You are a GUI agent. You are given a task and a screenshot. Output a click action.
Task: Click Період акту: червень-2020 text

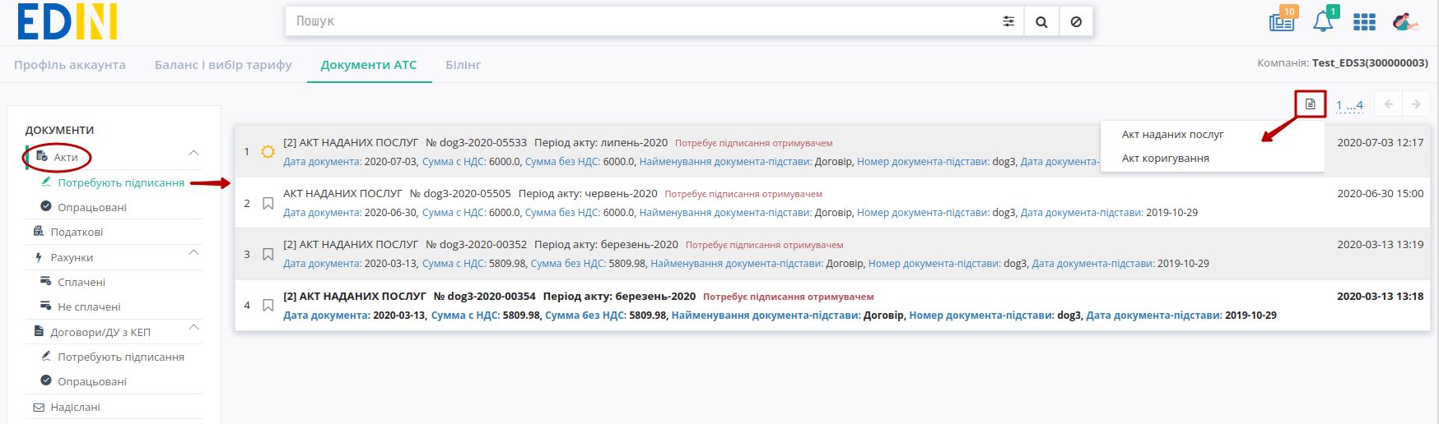tap(588, 193)
